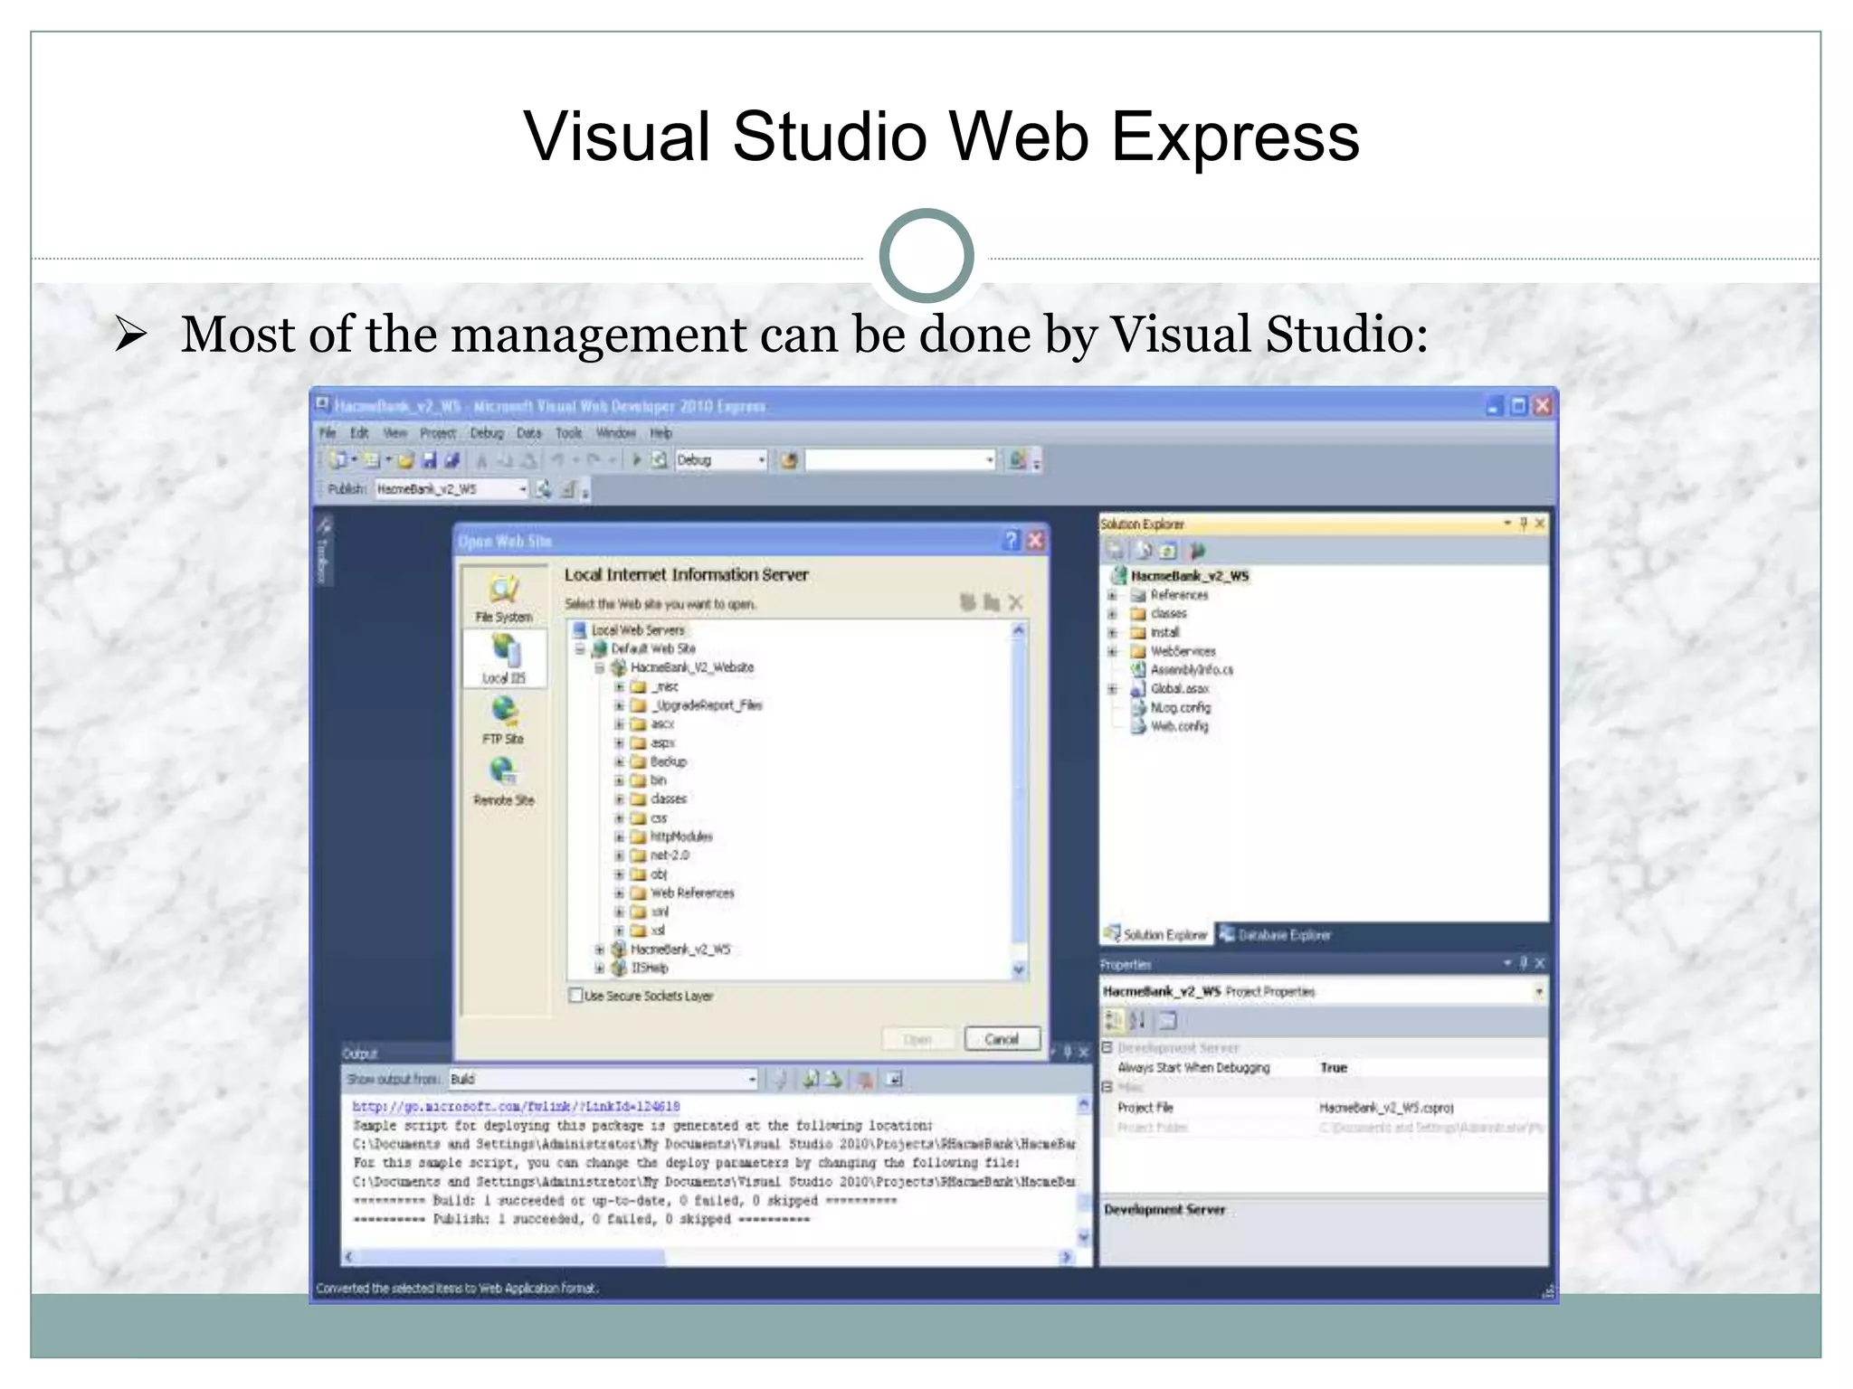
Task: Click the Publish Web icon beside the Publish combo
Action: point(544,489)
